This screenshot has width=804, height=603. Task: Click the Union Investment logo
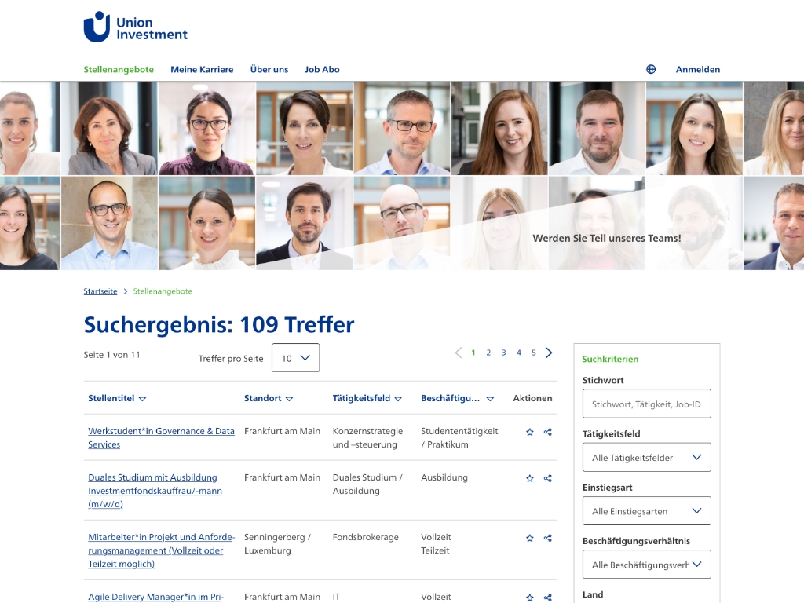click(135, 26)
